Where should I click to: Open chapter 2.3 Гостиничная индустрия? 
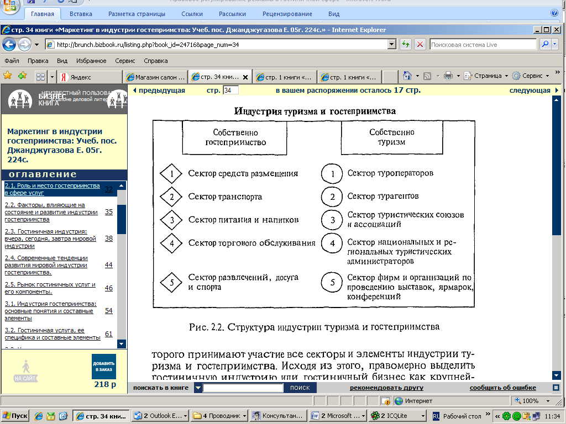tap(50, 239)
